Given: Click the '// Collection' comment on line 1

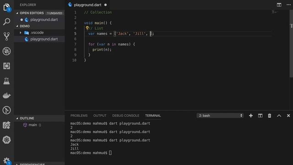Looking at the screenshot, I should 98,12.
